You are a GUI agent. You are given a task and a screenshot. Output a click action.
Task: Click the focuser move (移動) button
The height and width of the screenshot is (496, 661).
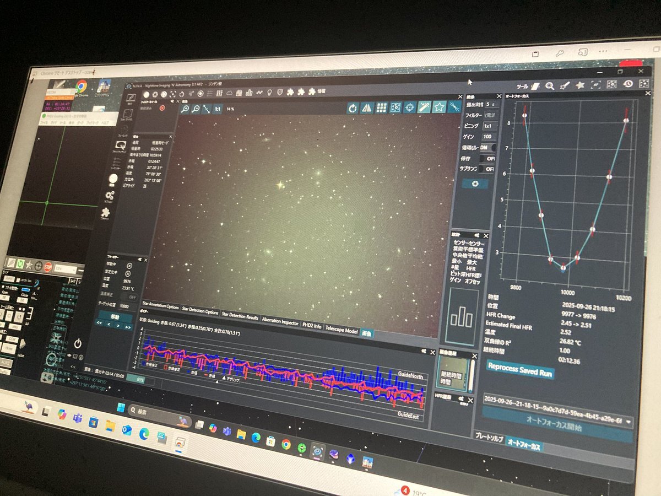[x=113, y=318]
